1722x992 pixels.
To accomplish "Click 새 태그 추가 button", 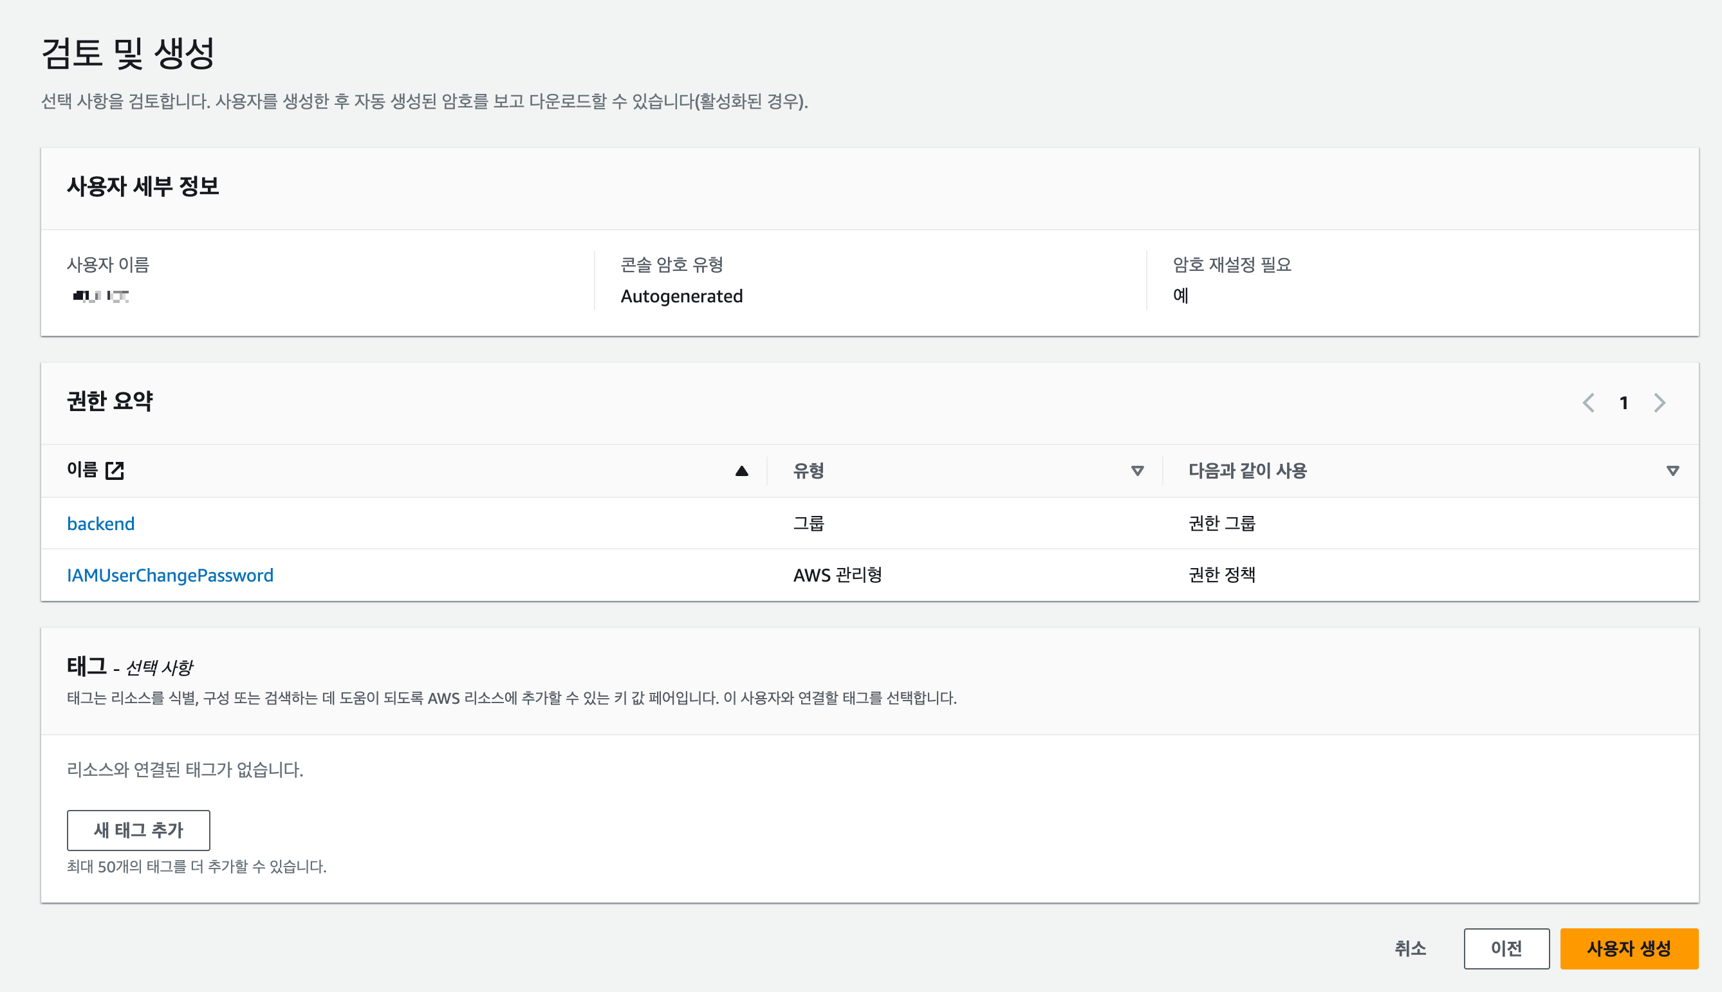I will (x=138, y=830).
